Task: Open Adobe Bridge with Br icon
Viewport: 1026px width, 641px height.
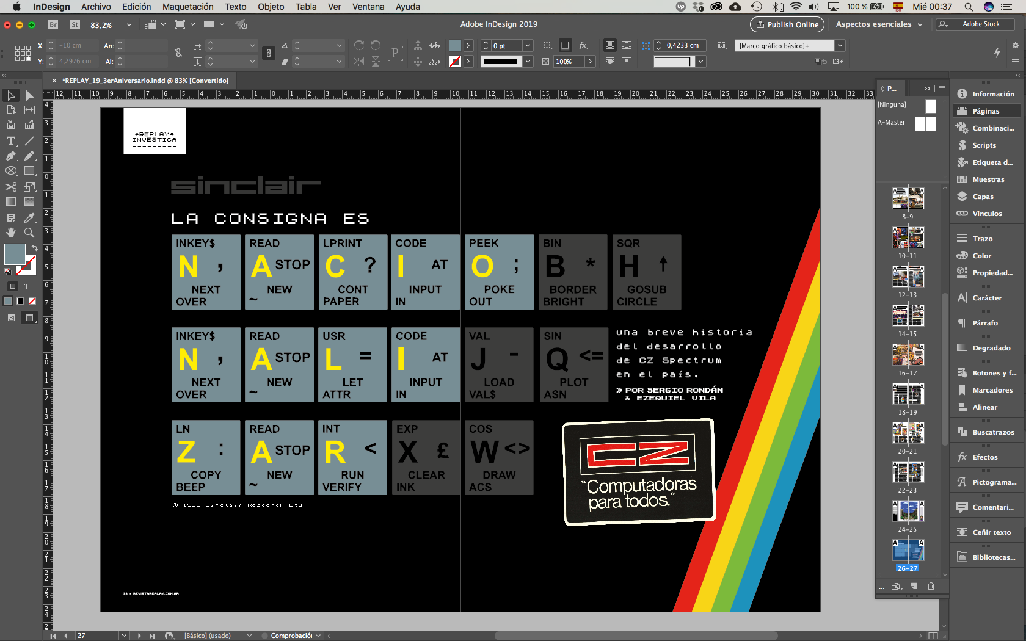Action: (x=53, y=24)
